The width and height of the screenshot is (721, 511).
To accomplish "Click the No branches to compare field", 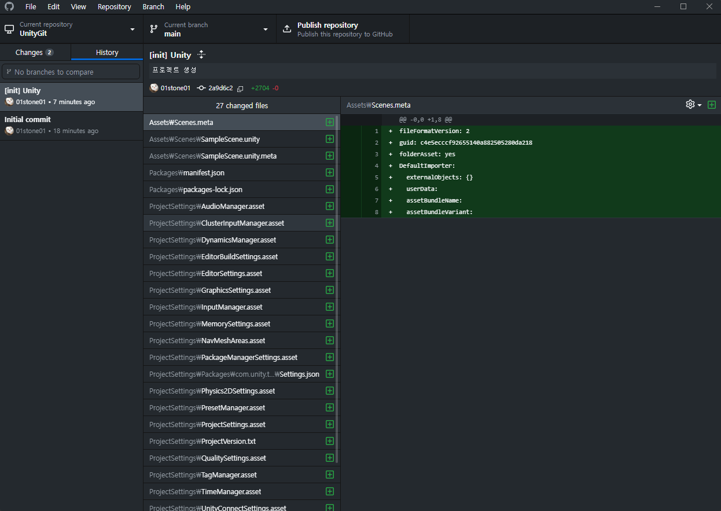I will pyautogui.click(x=71, y=72).
